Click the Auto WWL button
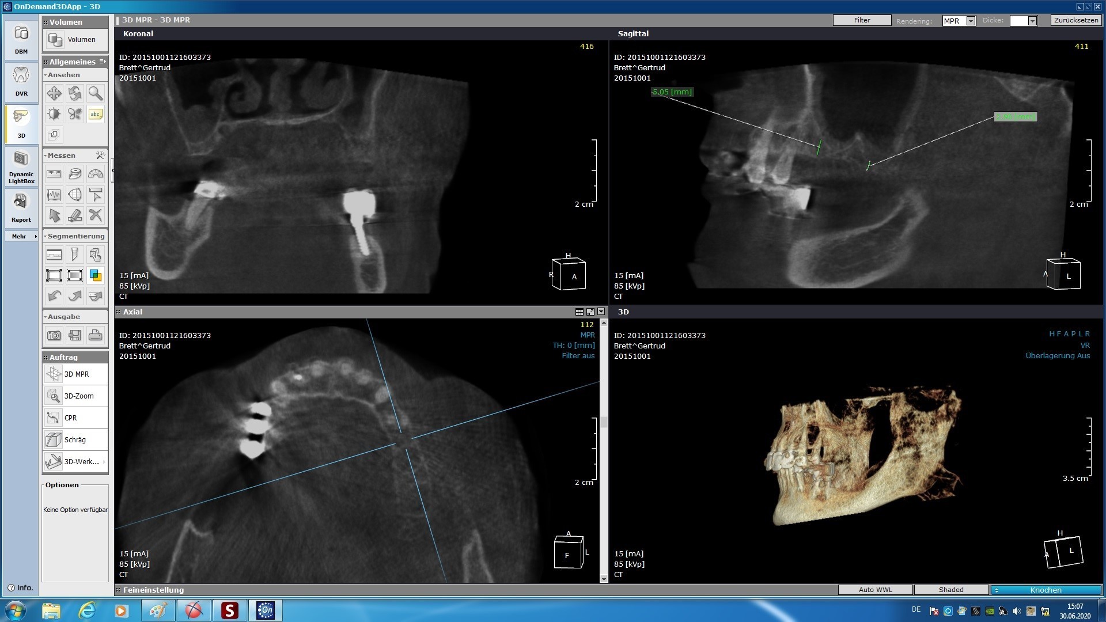 tap(875, 590)
